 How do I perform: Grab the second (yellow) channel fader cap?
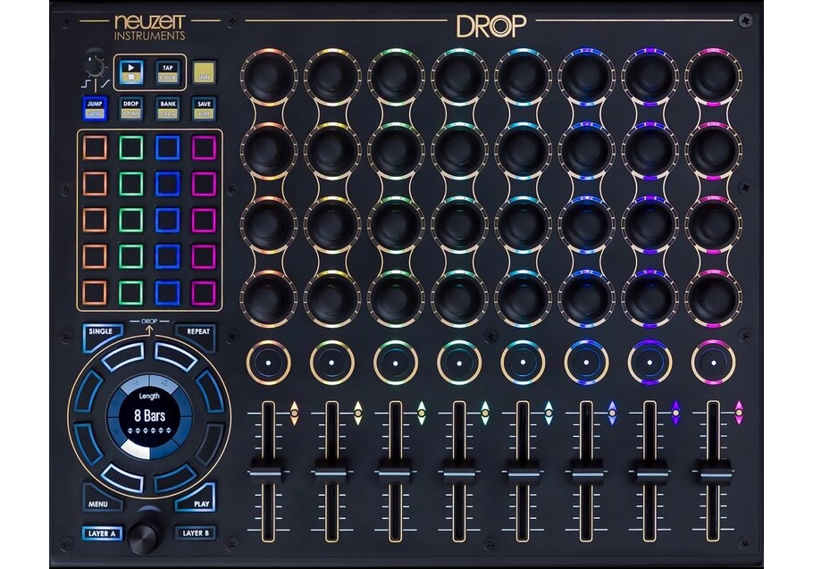click(x=331, y=472)
